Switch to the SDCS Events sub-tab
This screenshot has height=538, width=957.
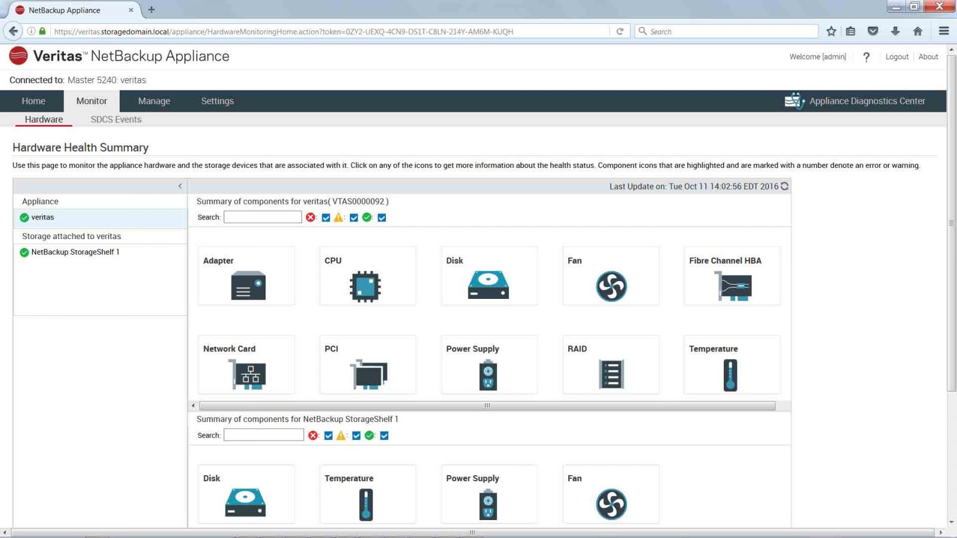116,120
